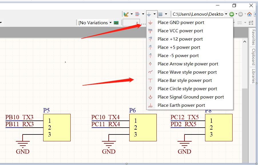
Task: Open the Back button history dropdown
Action: coord(236,14)
